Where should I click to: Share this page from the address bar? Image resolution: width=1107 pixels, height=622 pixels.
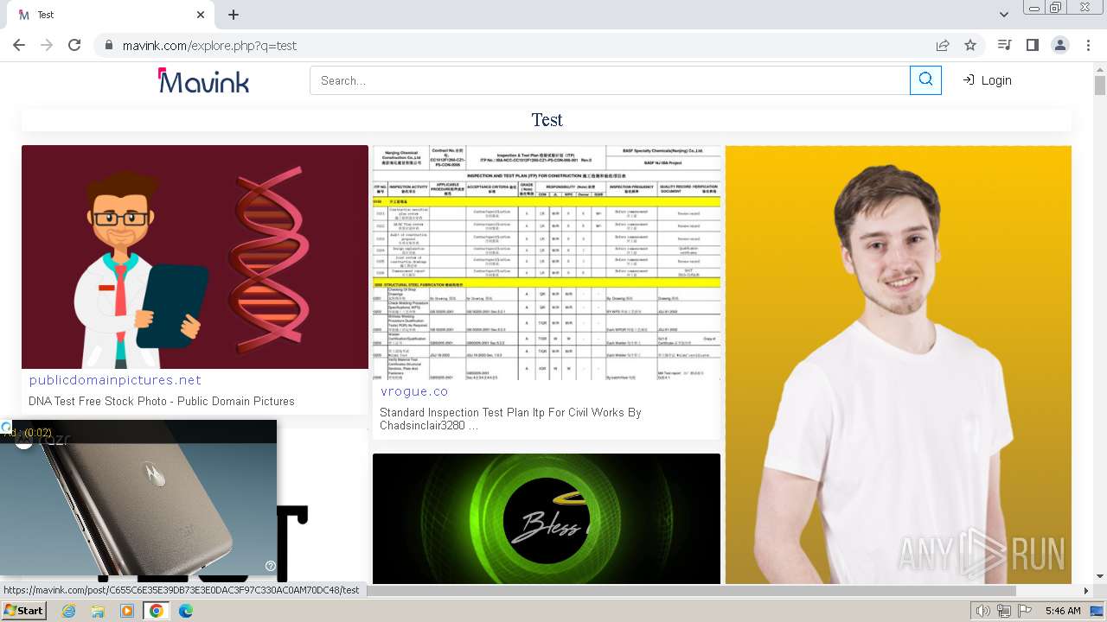943,46
